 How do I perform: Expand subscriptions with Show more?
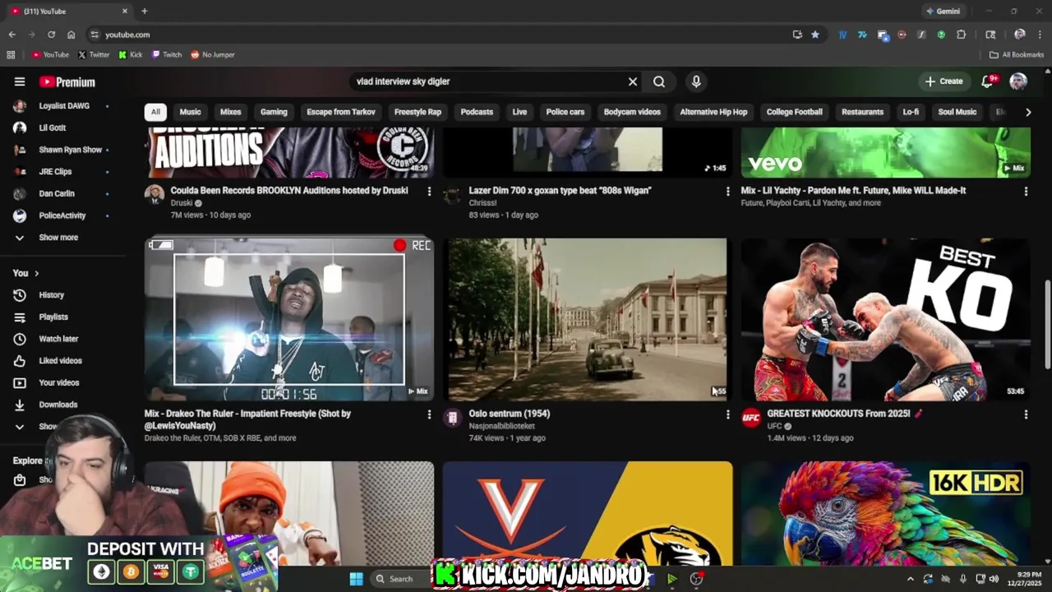click(x=58, y=238)
